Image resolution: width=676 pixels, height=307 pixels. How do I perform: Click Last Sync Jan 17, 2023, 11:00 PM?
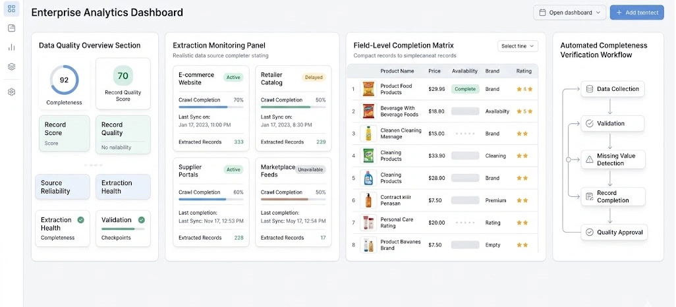pos(204,125)
